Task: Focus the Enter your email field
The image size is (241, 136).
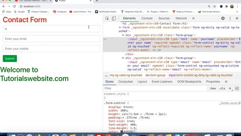Action: point(51,39)
